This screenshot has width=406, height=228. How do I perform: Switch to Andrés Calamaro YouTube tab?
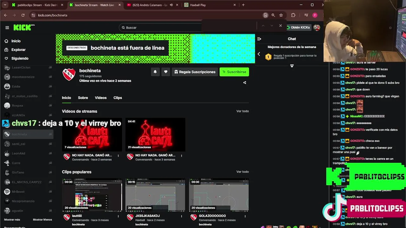tap(152, 5)
